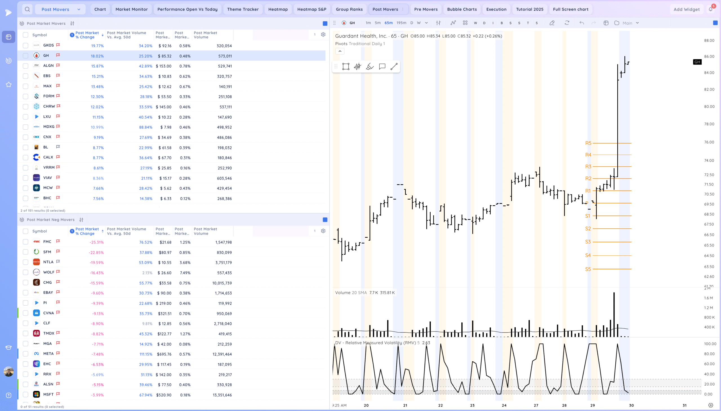
Task: Open the Post Movers layout dropdown
Action: click(60, 9)
